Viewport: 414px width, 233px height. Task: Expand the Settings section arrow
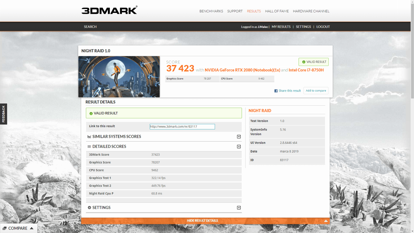[239, 208]
